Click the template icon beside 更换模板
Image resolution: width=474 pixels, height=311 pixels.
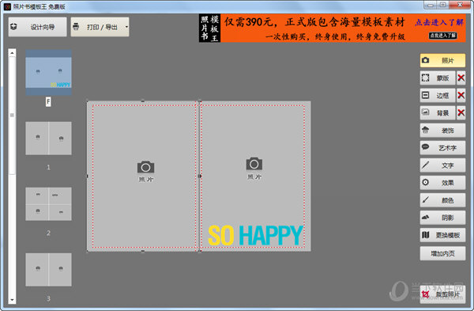pyautogui.click(x=426, y=235)
